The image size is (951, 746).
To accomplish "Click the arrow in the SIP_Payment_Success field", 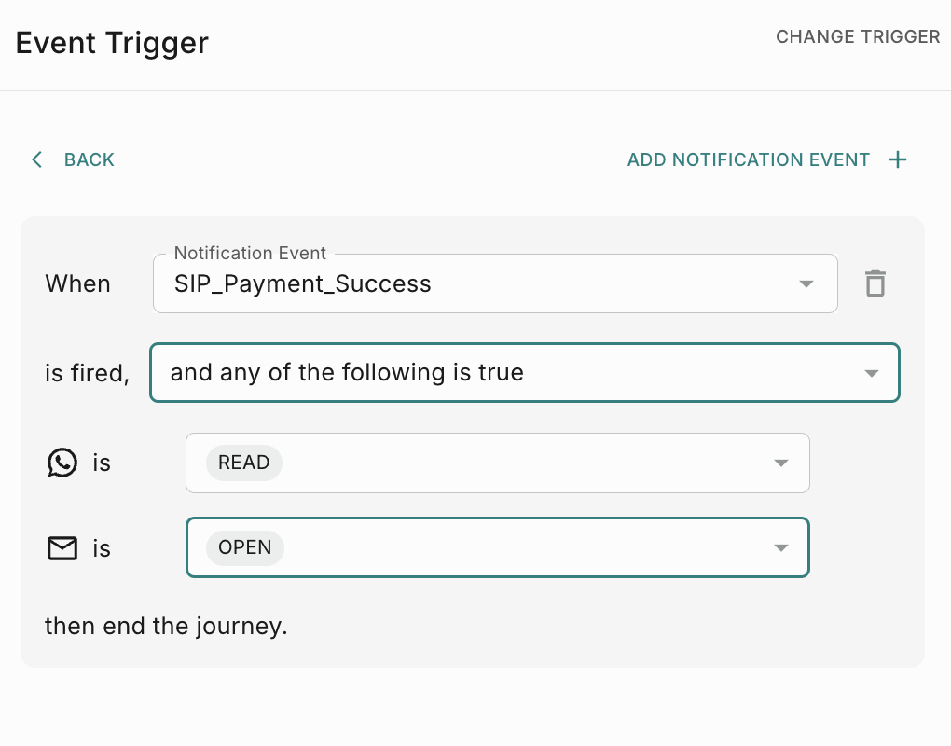I will 807,283.
